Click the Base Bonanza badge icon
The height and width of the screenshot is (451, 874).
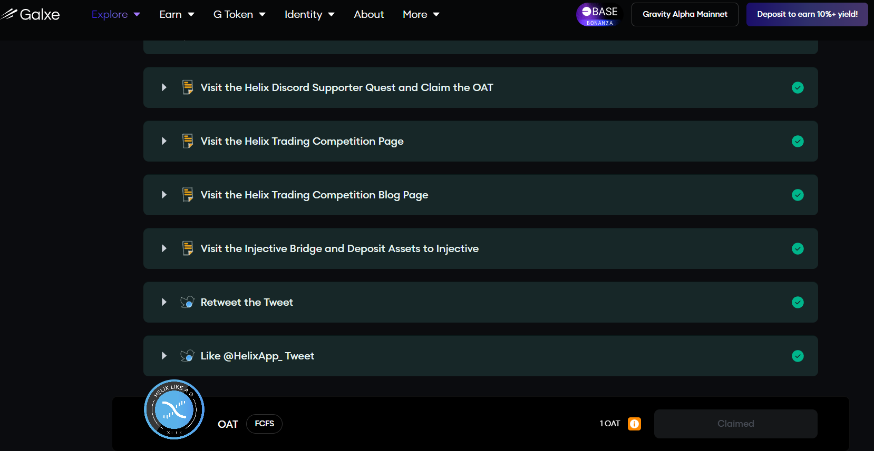(x=600, y=15)
